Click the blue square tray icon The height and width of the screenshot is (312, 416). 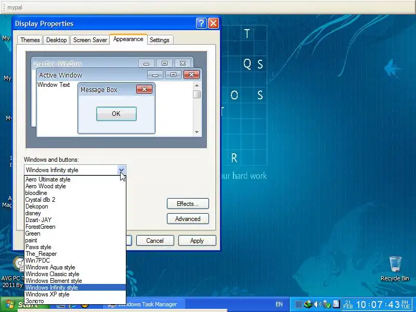point(298,304)
